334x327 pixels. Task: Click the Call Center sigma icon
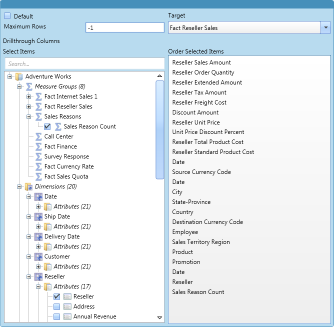click(x=38, y=136)
